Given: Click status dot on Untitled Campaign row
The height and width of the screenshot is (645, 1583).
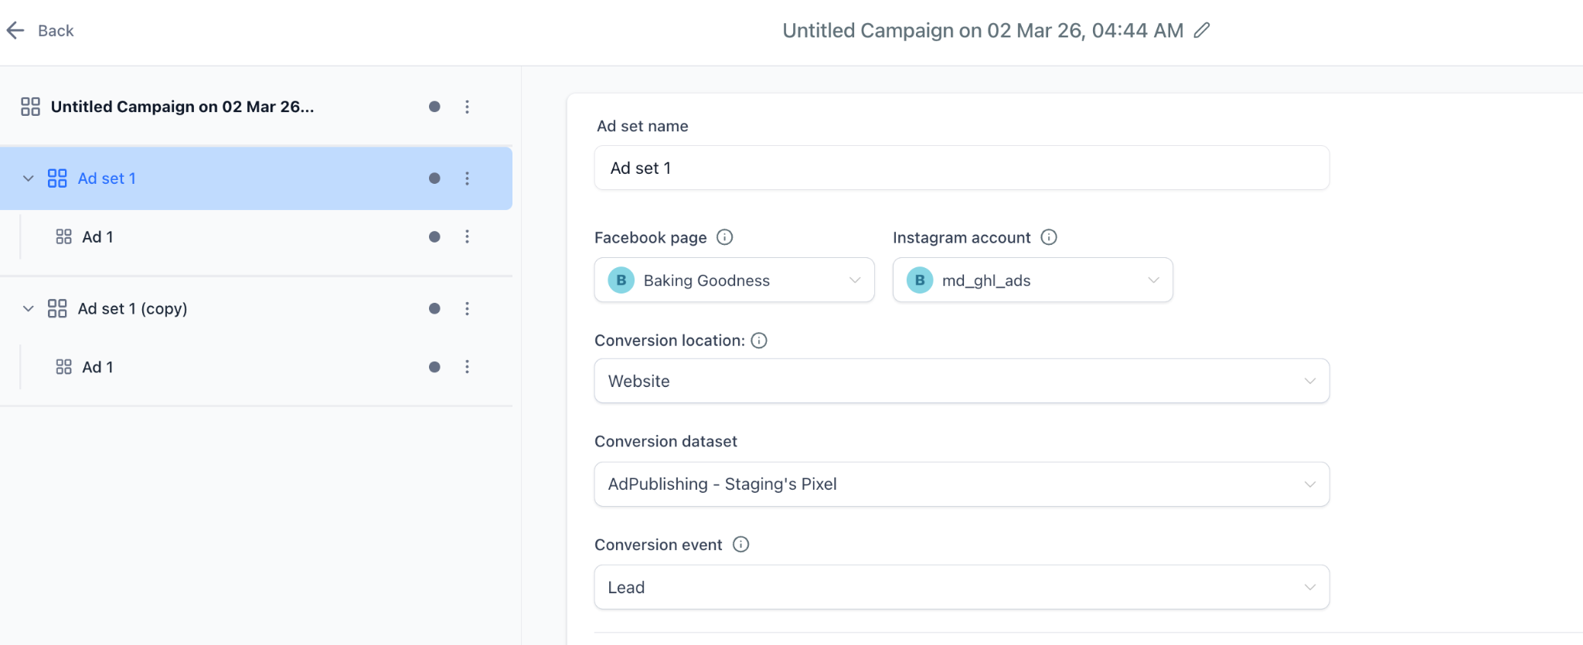Looking at the screenshot, I should click(434, 107).
